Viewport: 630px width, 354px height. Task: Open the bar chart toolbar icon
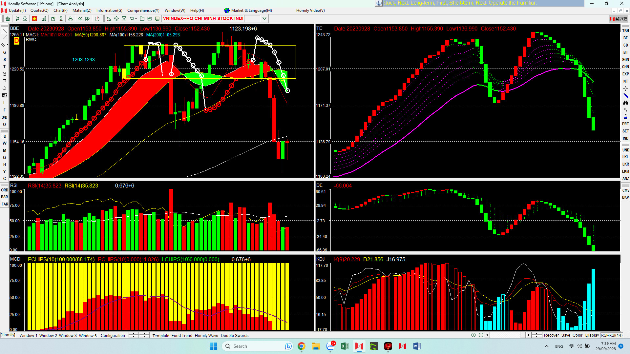point(44,19)
